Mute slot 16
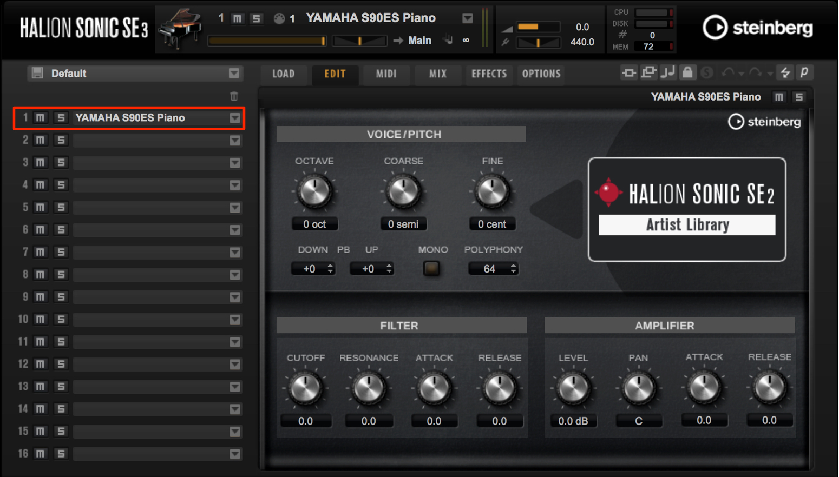 [41, 454]
